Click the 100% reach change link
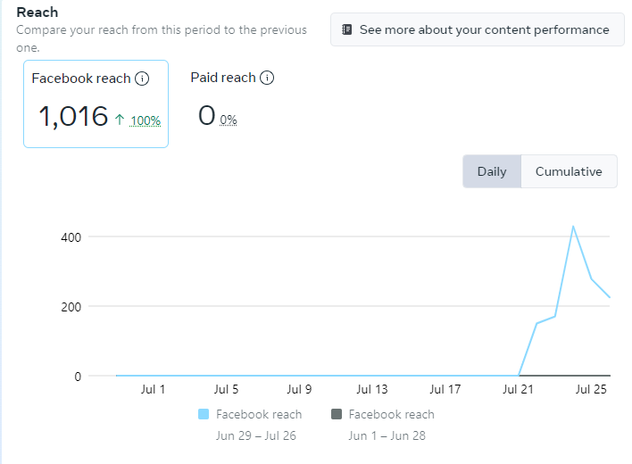The image size is (632, 464). 145,120
